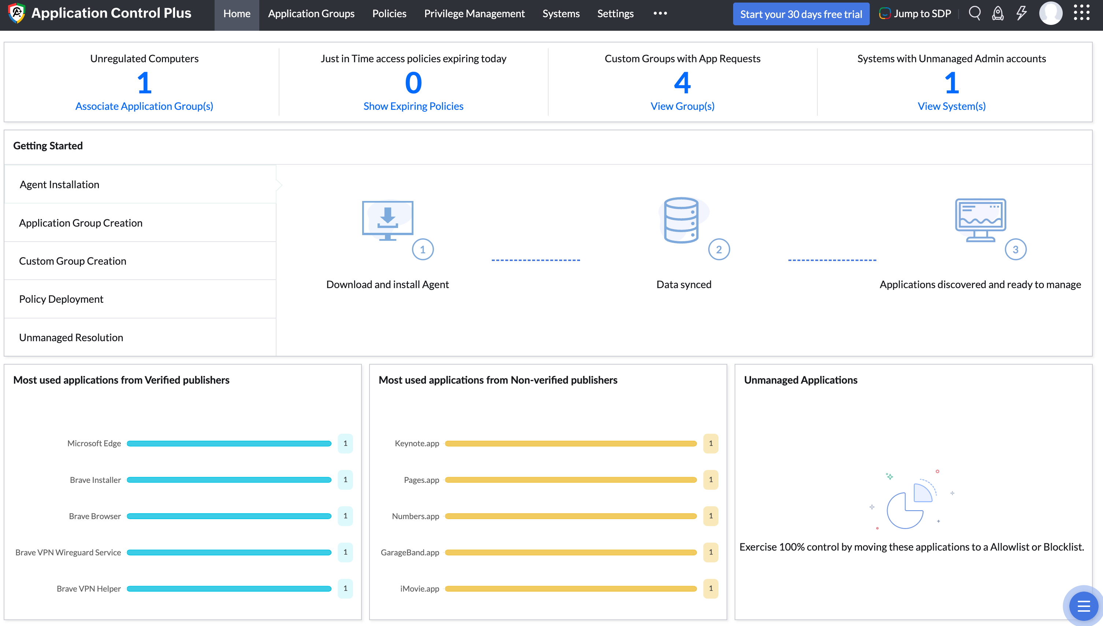Click the step 1 circle badge
Screen dimensions: 1103x626
pos(423,249)
